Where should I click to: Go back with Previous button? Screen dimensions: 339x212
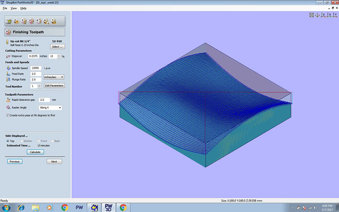pos(14,162)
